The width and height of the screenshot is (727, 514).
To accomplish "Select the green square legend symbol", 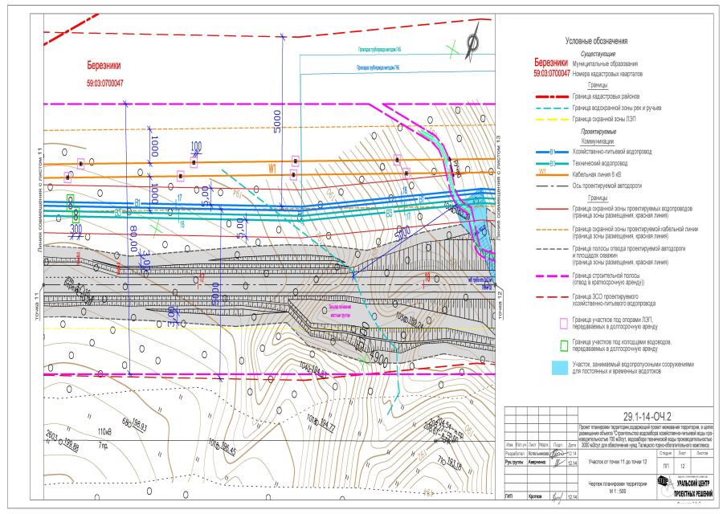I will point(563,346).
